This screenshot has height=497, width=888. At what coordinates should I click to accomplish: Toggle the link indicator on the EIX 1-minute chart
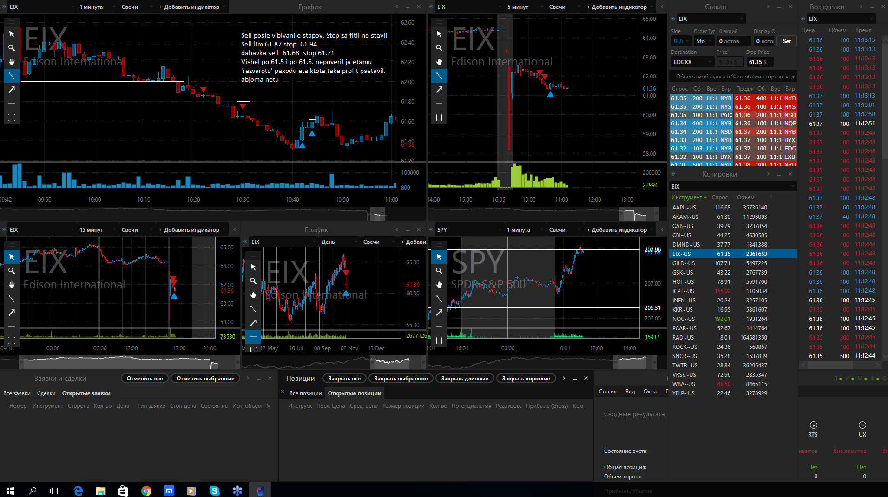point(4,7)
